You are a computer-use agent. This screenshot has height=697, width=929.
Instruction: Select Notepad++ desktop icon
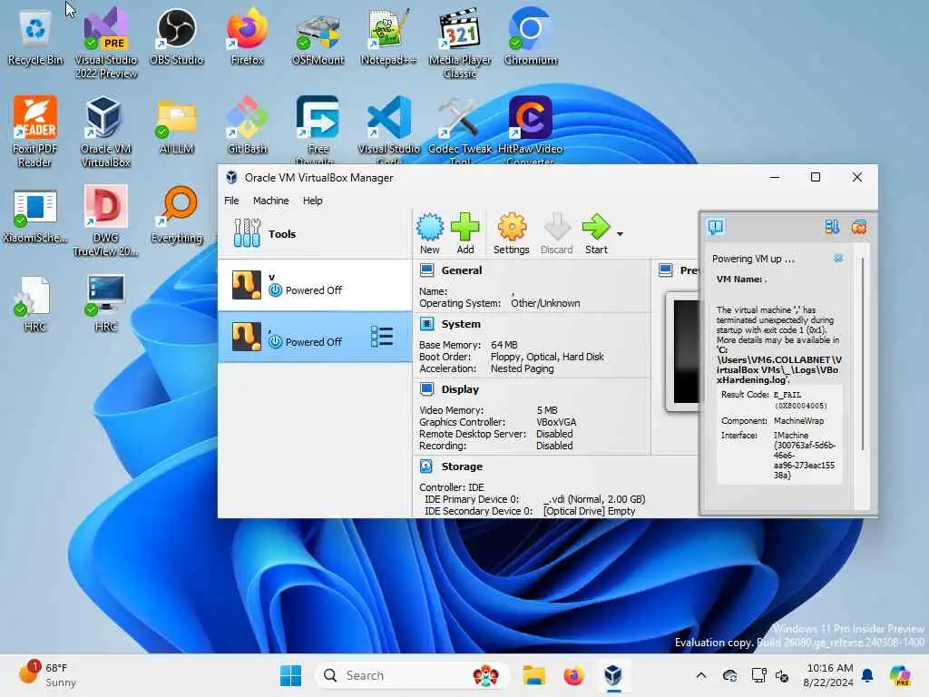pos(388,36)
